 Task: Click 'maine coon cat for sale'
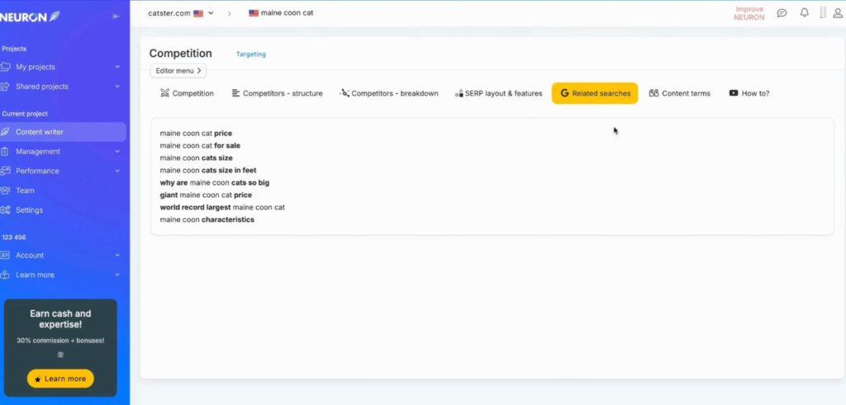[200, 145]
